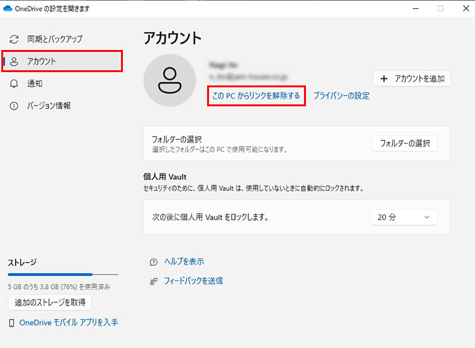Viewport: 475px width, 348px height.
Task: Click the phone icon for OneDrive モバイルアプリ
Action: [12, 323]
